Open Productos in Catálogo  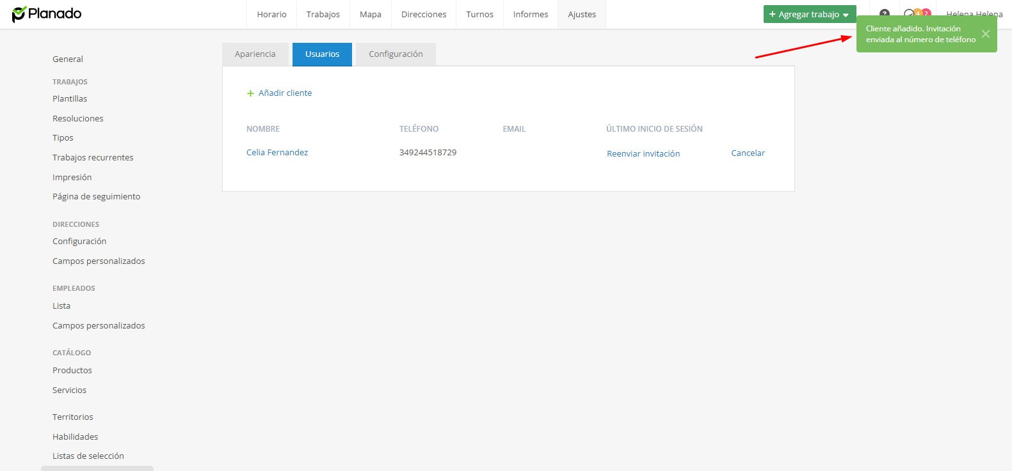pyautogui.click(x=72, y=371)
